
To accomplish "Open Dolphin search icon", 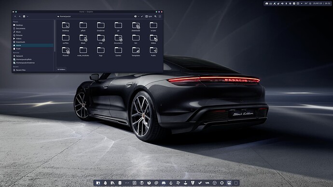I will pyautogui.click(x=155, y=16).
